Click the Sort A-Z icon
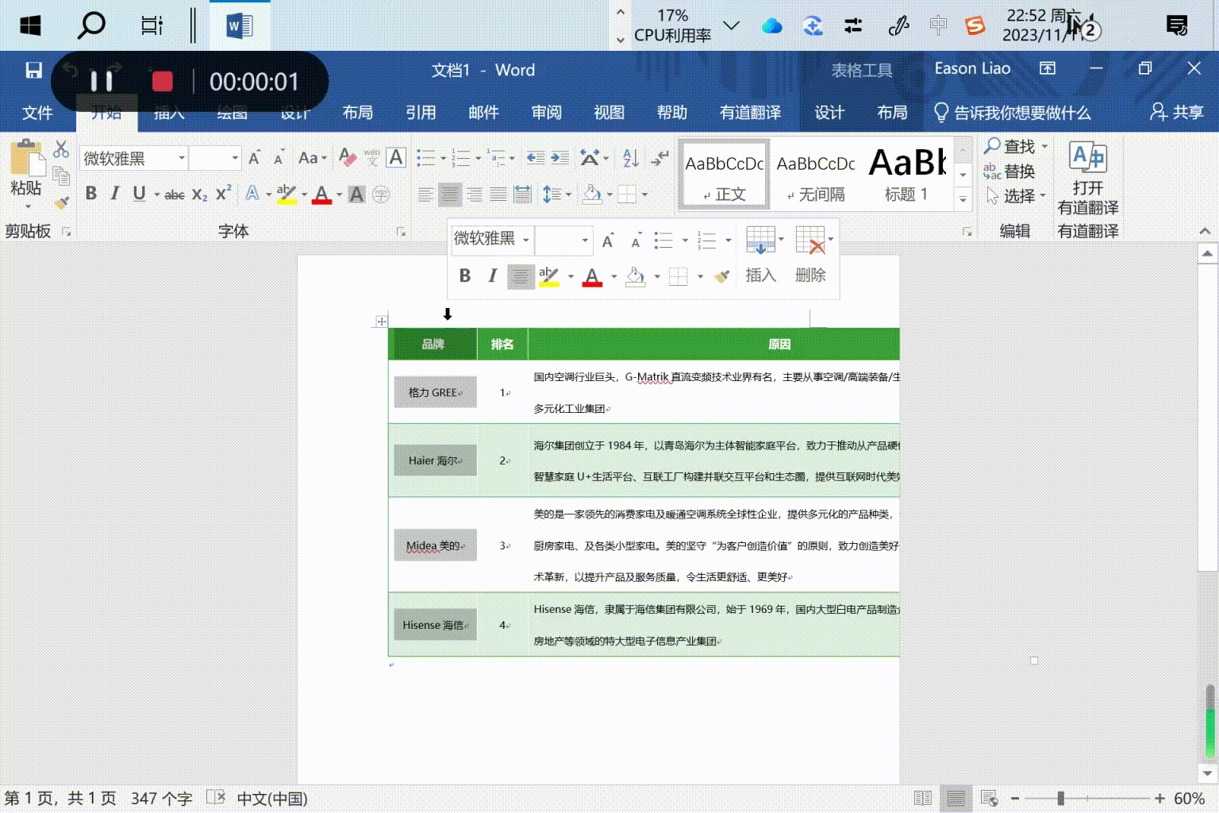 point(631,157)
